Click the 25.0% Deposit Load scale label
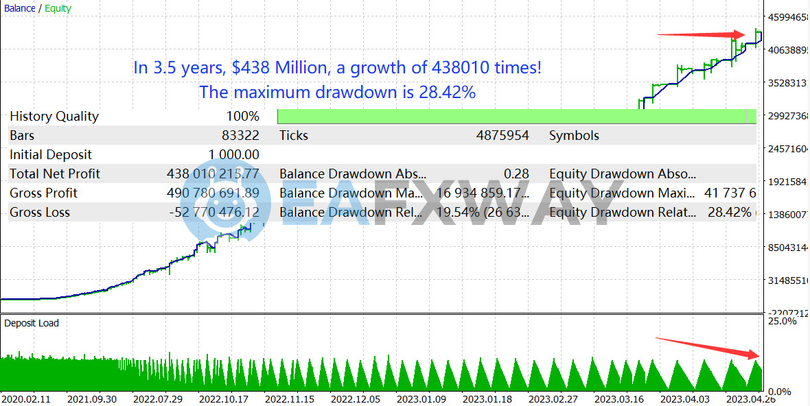This screenshot has width=810, height=406. [x=781, y=321]
